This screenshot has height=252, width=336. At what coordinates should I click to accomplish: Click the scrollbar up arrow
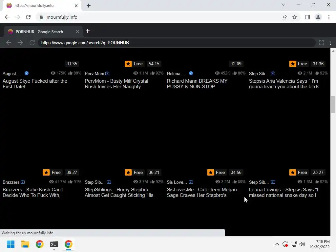333,51
